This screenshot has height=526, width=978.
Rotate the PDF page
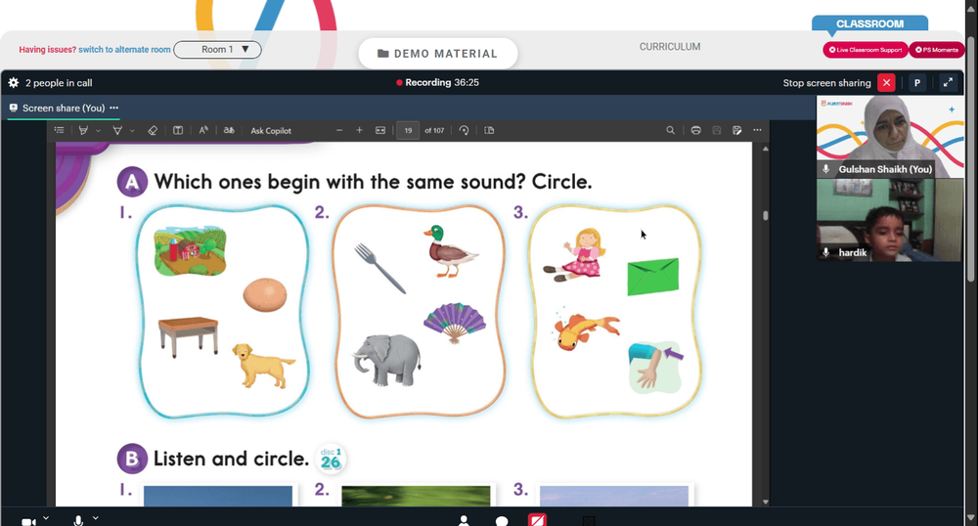(x=464, y=130)
